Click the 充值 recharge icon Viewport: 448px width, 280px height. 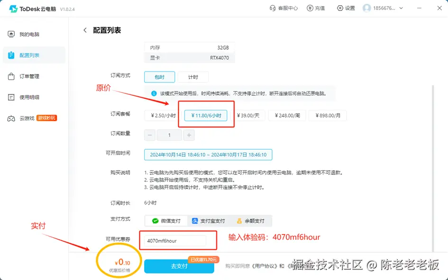tap(316, 8)
